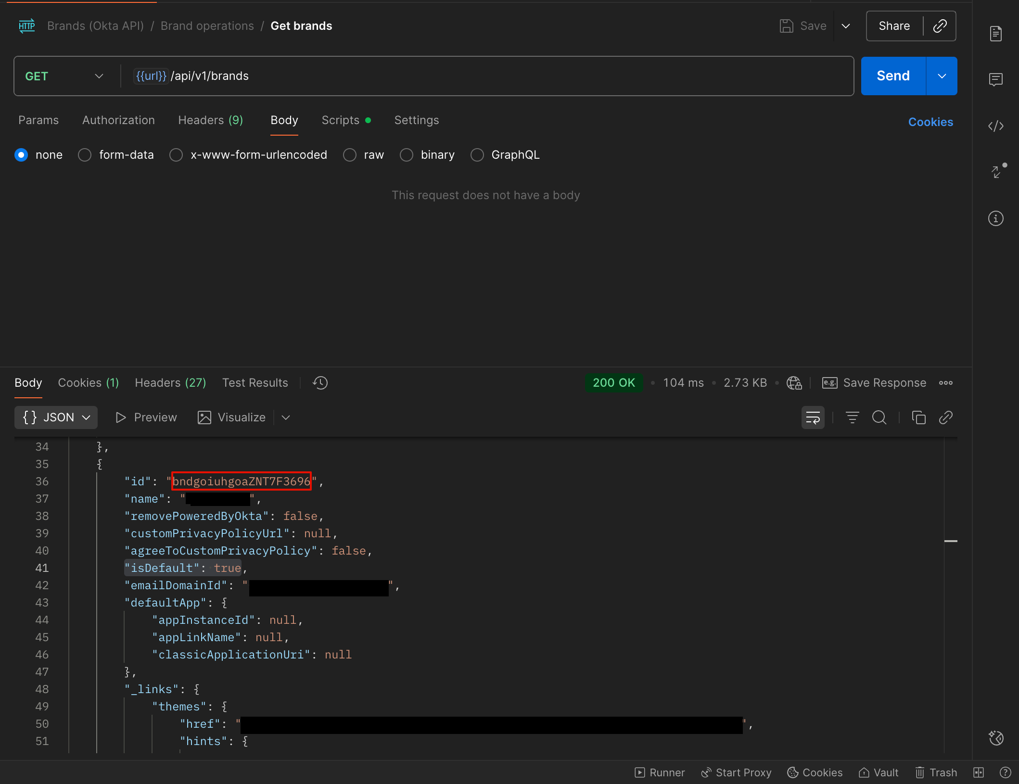Open the HTTP method dropdown
The image size is (1019, 784).
coord(99,76)
